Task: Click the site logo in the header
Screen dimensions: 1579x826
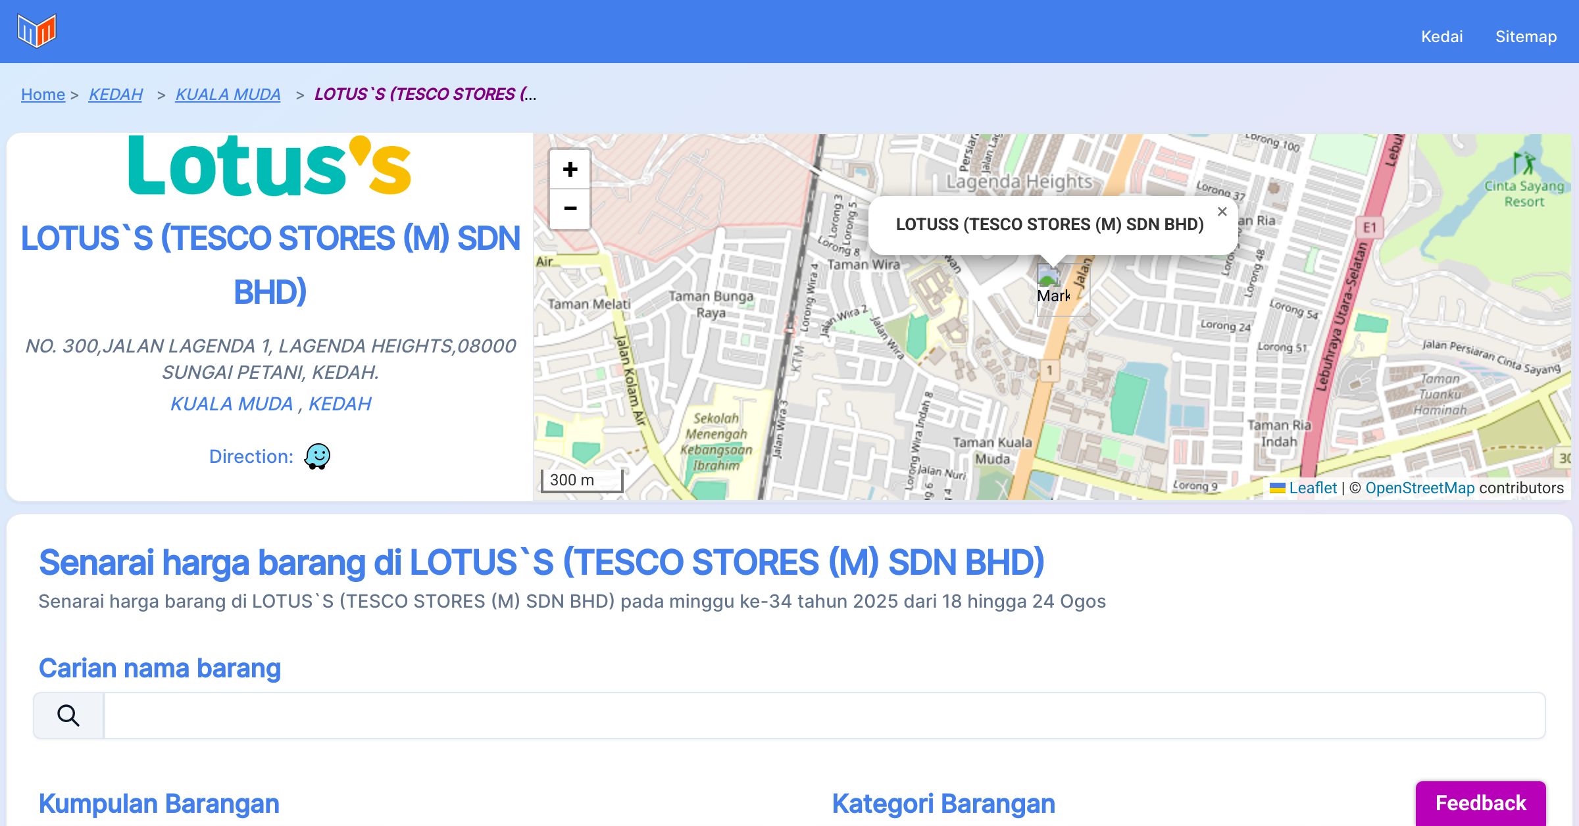Action: [37, 31]
